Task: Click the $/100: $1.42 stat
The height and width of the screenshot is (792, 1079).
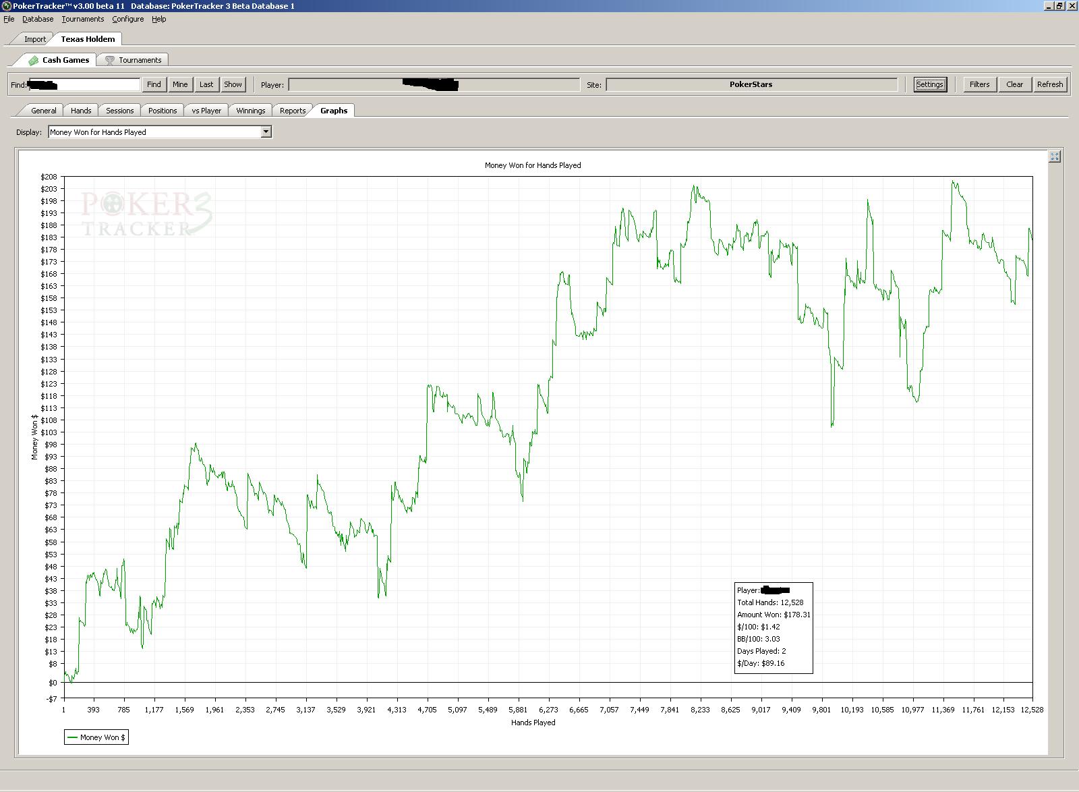Action: [759, 627]
